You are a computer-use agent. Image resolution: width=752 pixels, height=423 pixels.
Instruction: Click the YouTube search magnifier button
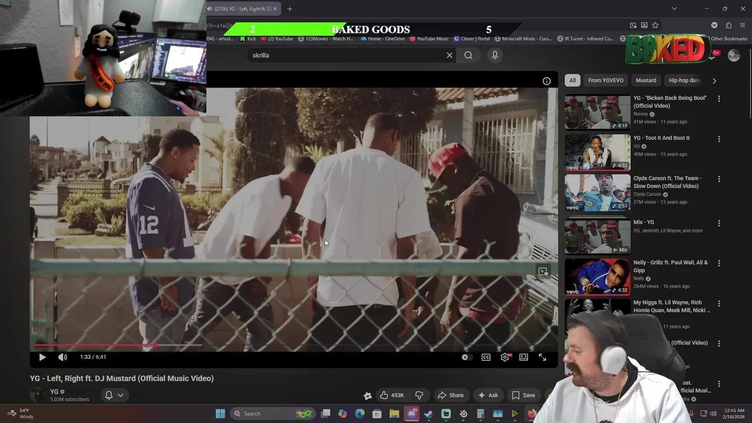[x=468, y=55]
